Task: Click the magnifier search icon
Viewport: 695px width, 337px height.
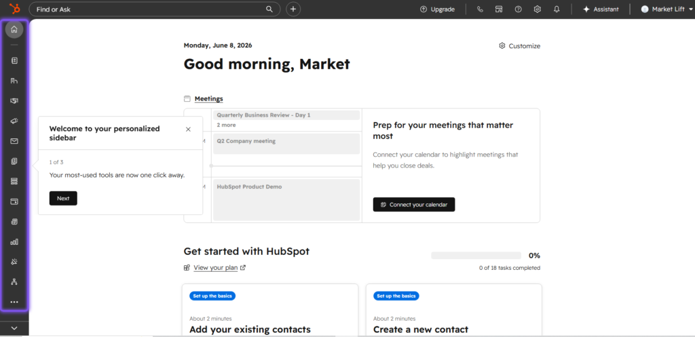Action: pyautogui.click(x=269, y=9)
